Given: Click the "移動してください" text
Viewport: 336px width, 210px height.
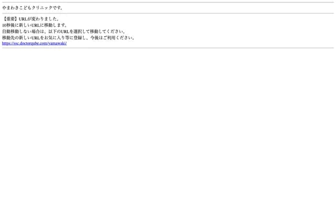Looking at the screenshot, I should point(107,31).
